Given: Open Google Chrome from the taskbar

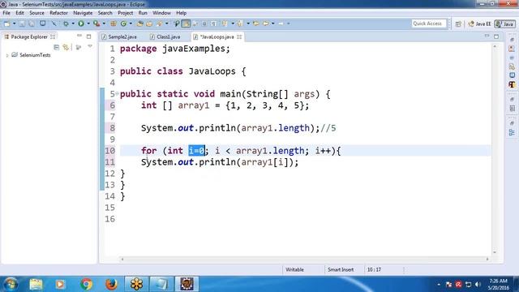Looking at the screenshot, I should [x=86, y=284].
